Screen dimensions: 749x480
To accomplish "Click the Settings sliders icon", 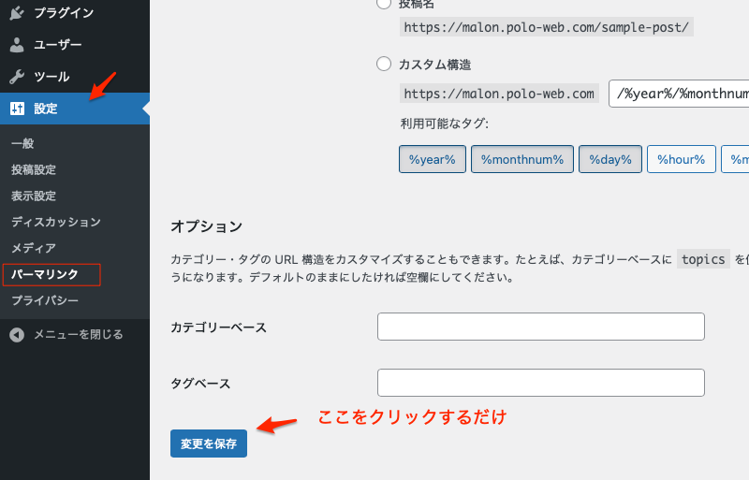I will pos(17,109).
